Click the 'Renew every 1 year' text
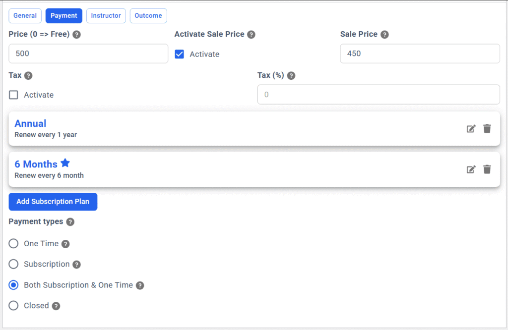Viewport: 508px width, 330px height. point(46,135)
